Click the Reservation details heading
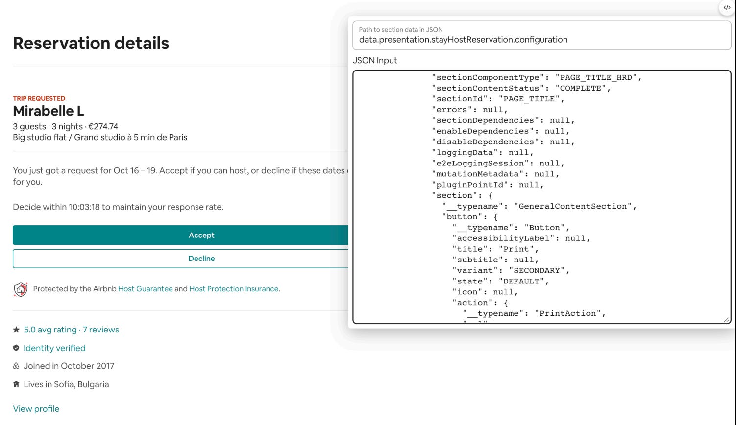Viewport: 736px width, 425px height. tap(91, 43)
